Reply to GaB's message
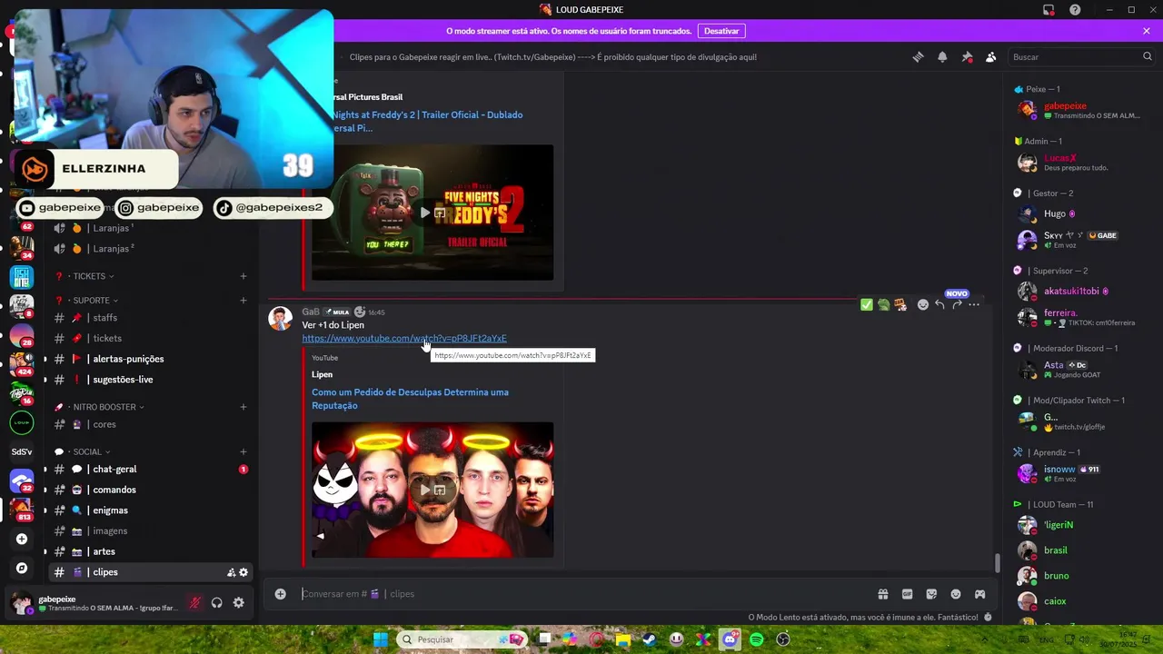The height and width of the screenshot is (654, 1163). tap(939, 305)
